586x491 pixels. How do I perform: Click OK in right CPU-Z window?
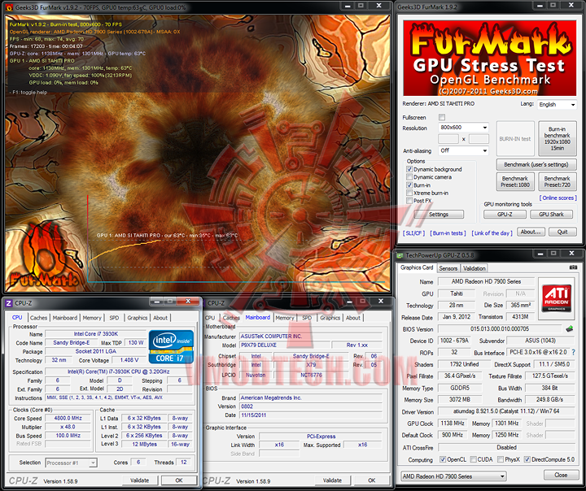coord(371,480)
